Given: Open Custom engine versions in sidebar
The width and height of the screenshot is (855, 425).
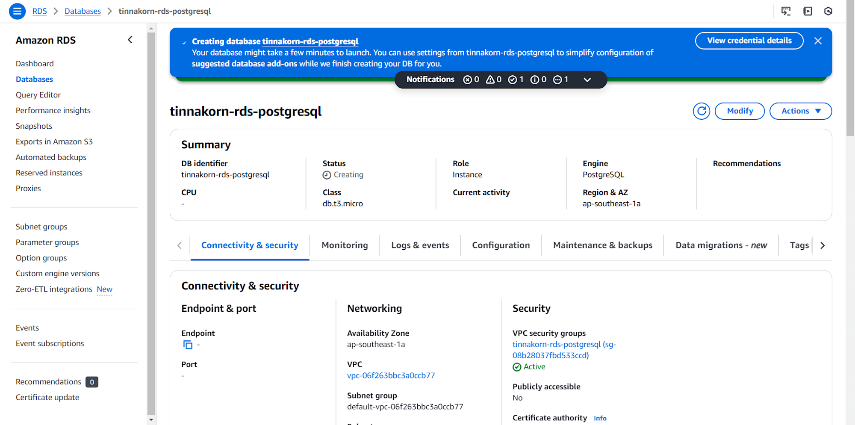Looking at the screenshot, I should pos(57,274).
